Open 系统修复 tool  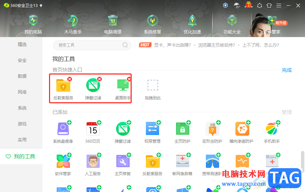click(x=152, y=24)
